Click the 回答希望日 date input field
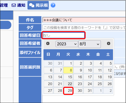The image size is (126, 103). (64, 35)
